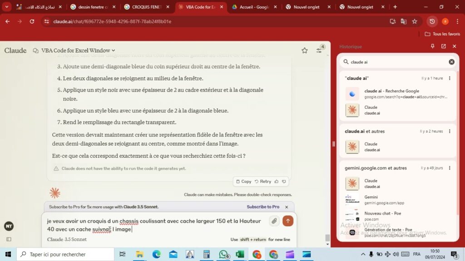This screenshot has width=465, height=261.
Task: Open chat controls settings icon
Action: point(319,51)
